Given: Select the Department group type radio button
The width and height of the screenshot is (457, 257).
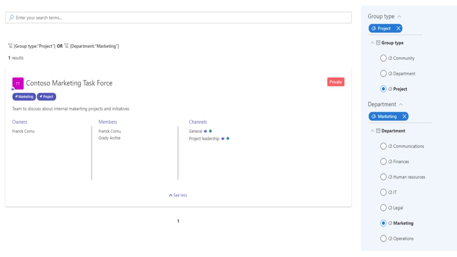Looking at the screenshot, I should pos(383,74).
